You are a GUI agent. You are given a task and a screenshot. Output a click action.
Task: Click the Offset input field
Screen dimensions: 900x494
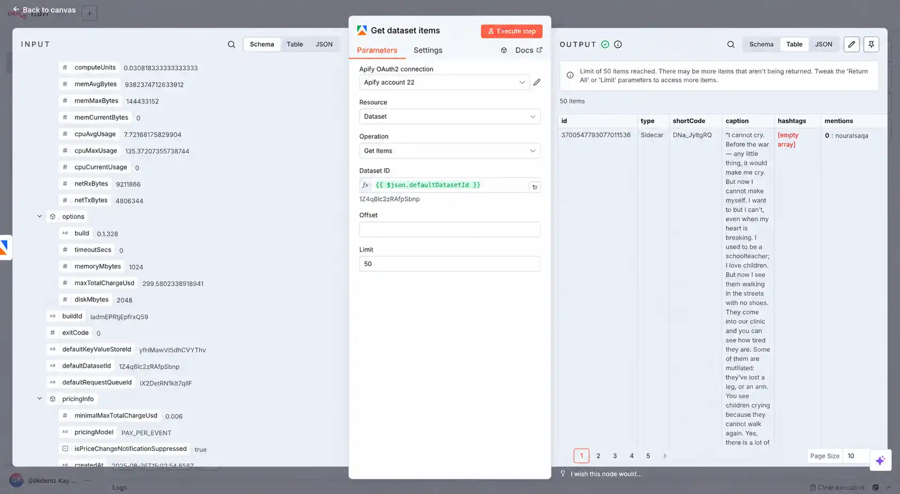point(450,230)
